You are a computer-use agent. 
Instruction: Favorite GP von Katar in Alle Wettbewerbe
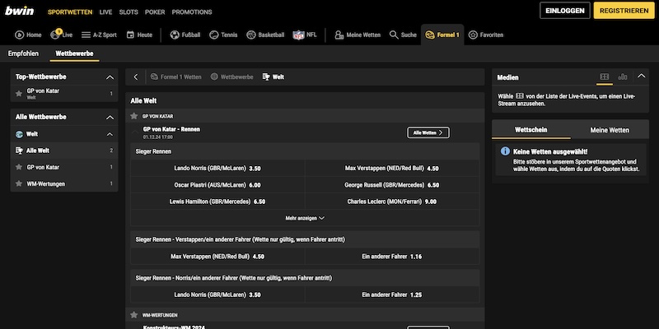18,167
